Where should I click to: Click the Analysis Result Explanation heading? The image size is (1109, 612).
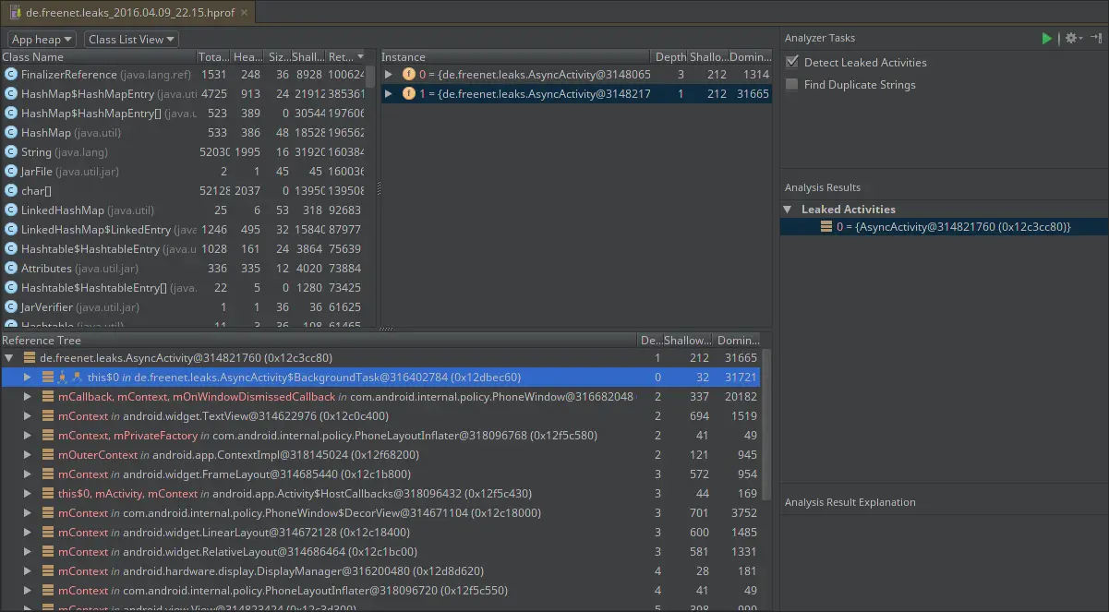pos(850,502)
